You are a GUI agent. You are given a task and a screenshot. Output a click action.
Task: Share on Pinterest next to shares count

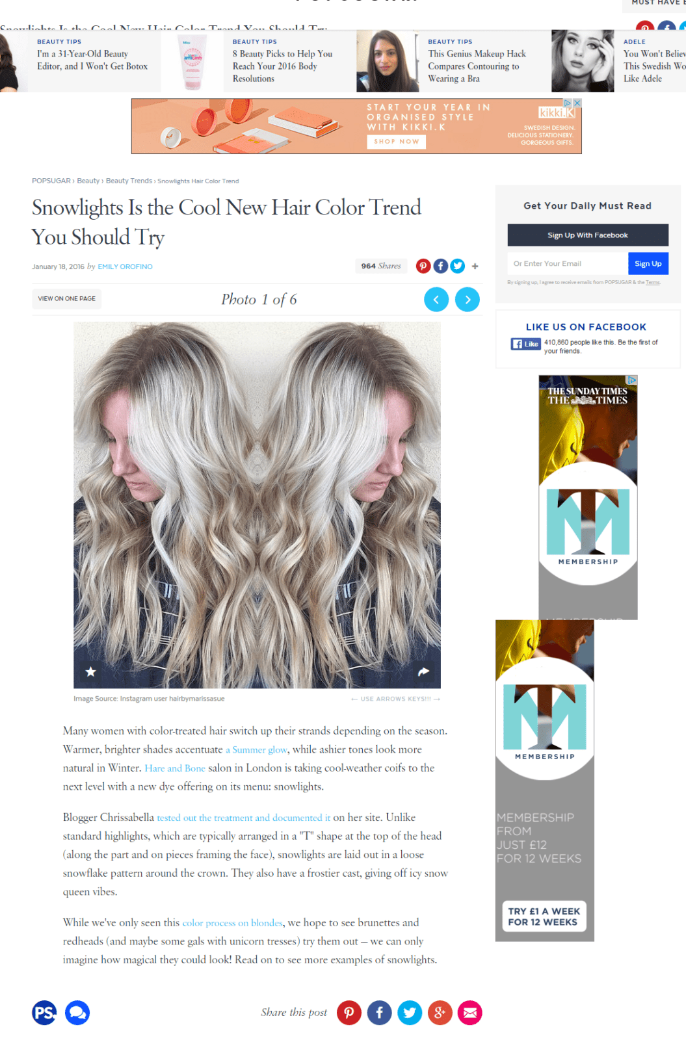click(423, 266)
